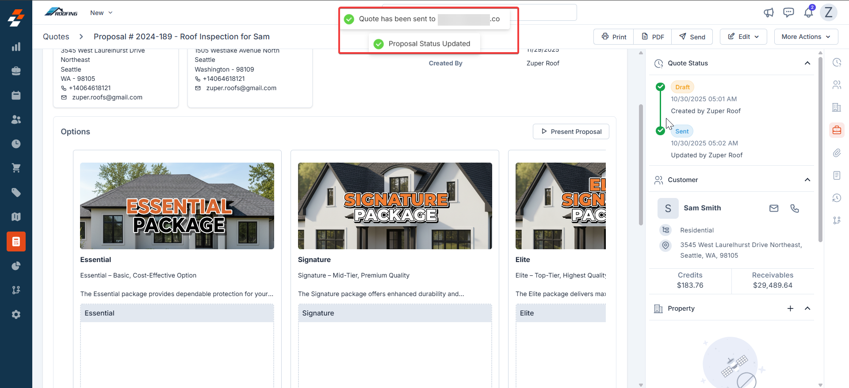
Task: Click the Essential section header row
Action: click(177, 313)
